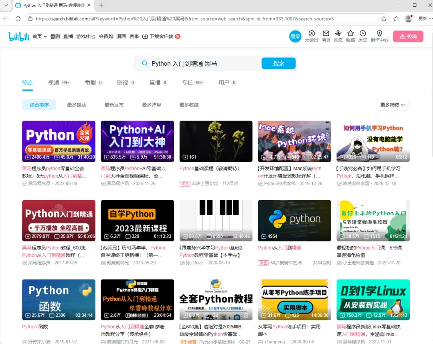Open the 从零写Python练手项目 thumbnail

tap(294, 300)
